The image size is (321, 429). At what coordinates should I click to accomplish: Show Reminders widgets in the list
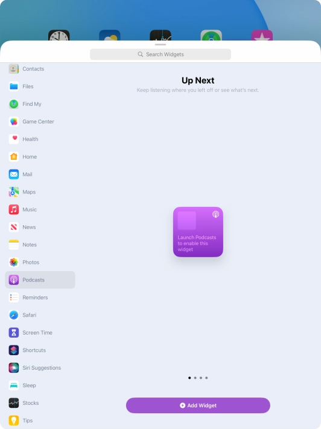pyautogui.click(x=40, y=298)
